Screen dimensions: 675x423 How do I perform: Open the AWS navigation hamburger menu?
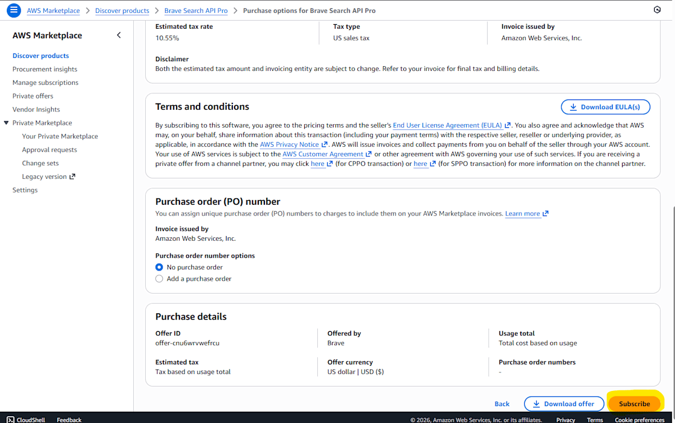pyautogui.click(x=14, y=10)
